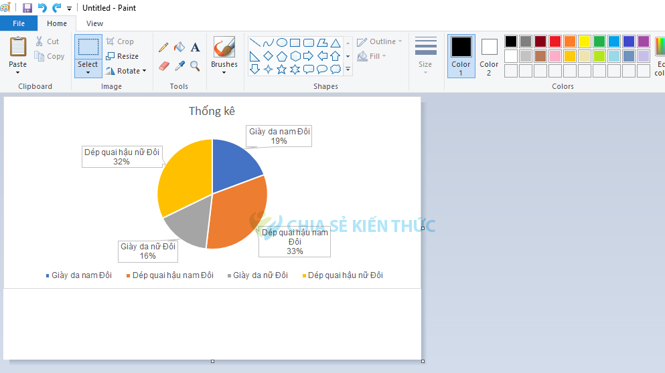Viewport: 665px width, 373px height.
Task: Select the Text tool
Action: [195, 47]
